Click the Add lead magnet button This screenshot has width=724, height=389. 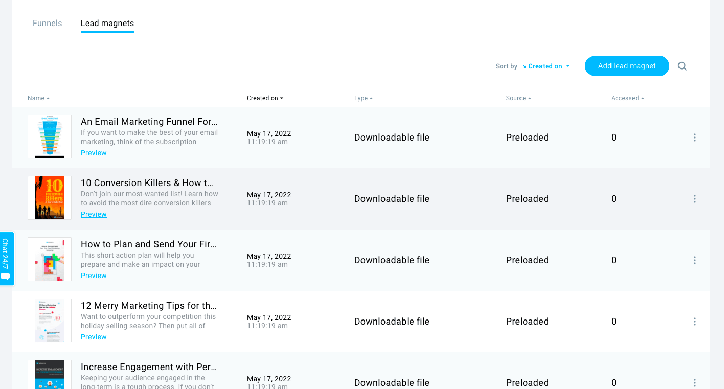tap(627, 66)
